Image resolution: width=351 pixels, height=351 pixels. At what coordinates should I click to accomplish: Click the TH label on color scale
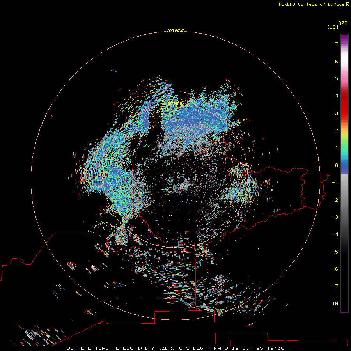point(335,304)
